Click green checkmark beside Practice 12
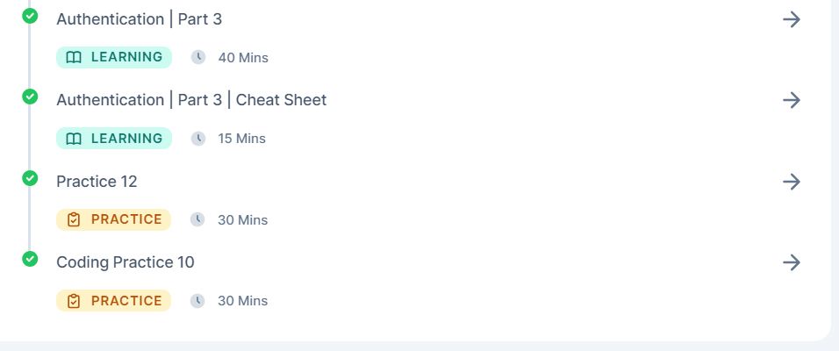839x351 pixels. tap(30, 177)
